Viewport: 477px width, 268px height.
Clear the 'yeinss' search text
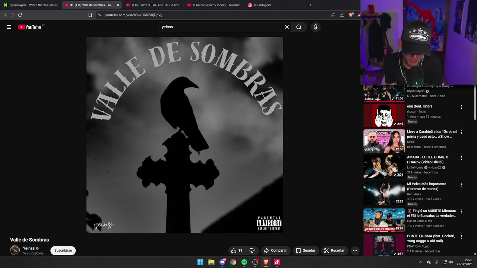[287, 27]
